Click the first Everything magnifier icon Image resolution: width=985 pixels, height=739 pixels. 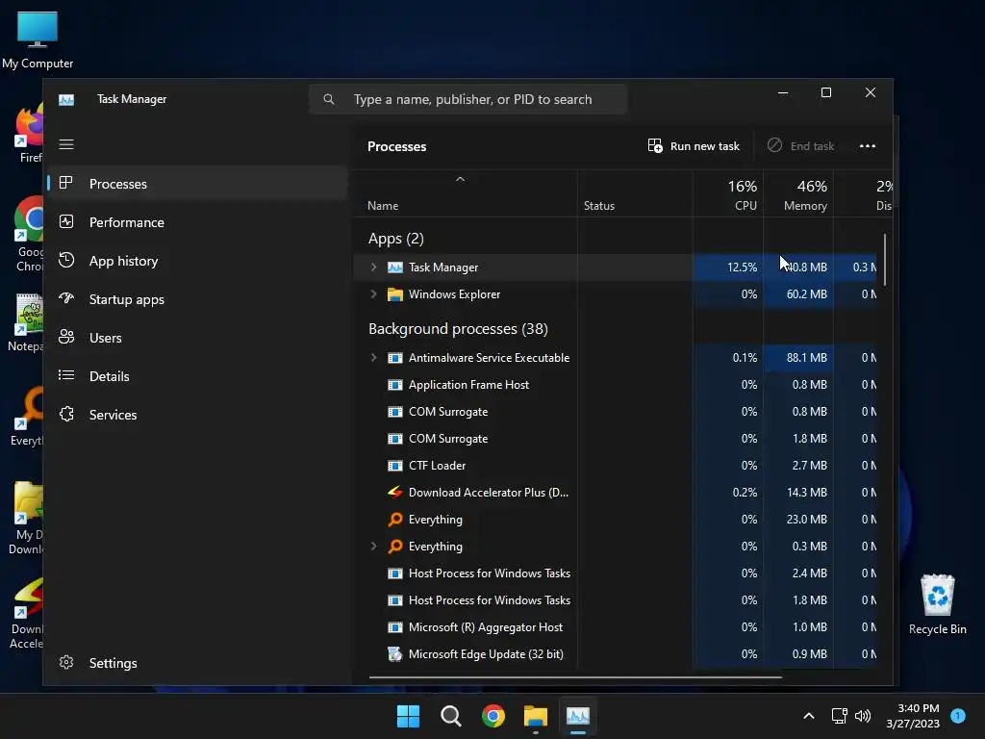[395, 519]
